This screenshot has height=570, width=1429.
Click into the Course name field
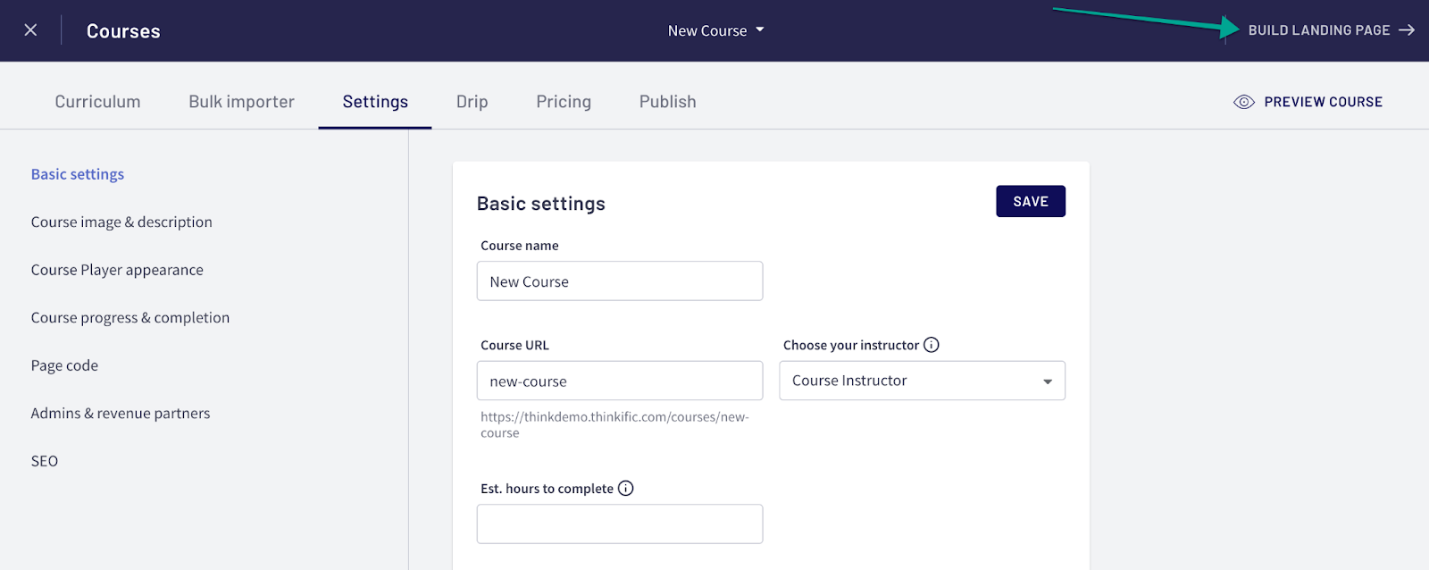coord(620,281)
